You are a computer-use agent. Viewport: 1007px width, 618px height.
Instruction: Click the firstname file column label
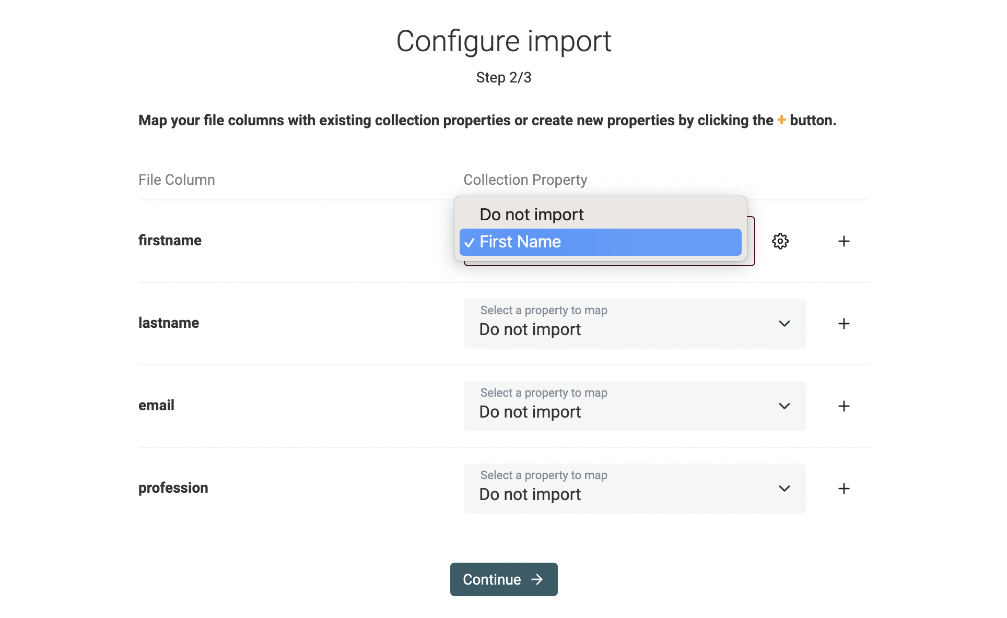coord(170,241)
